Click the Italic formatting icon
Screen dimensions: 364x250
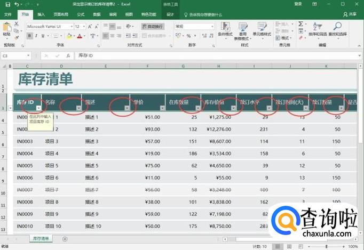(37, 36)
